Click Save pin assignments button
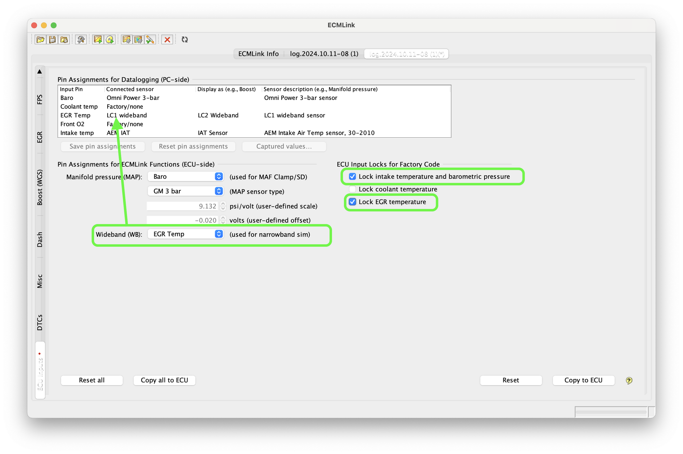This screenshot has height=454, width=683. coord(102,146)
